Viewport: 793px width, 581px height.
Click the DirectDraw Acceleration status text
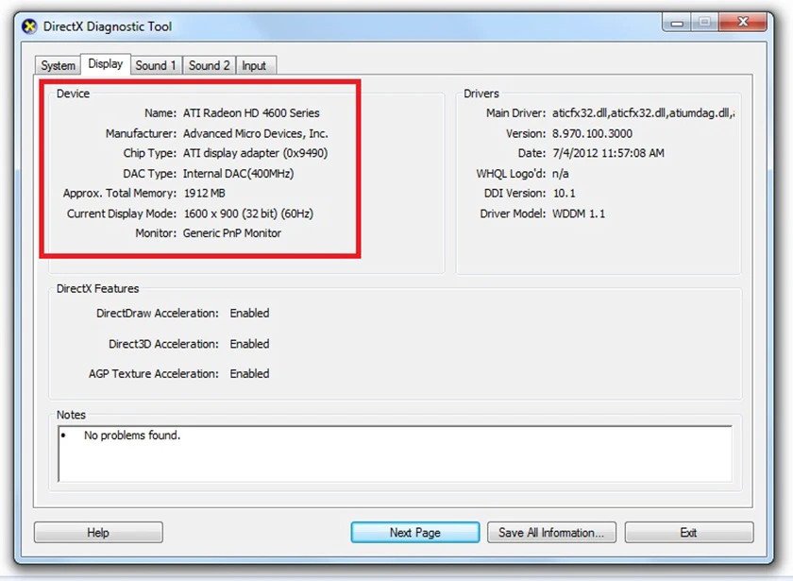[x=249, y=313]
